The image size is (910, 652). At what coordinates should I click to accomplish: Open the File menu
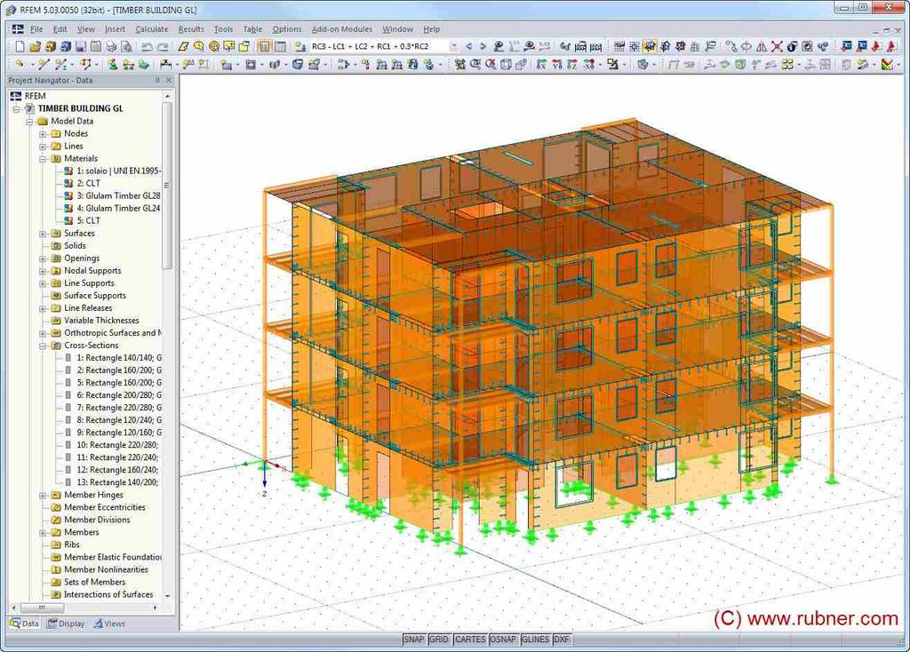36,29
